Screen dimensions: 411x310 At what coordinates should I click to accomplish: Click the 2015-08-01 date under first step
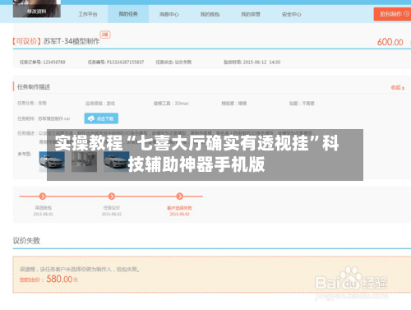click(x=43, y=214)
